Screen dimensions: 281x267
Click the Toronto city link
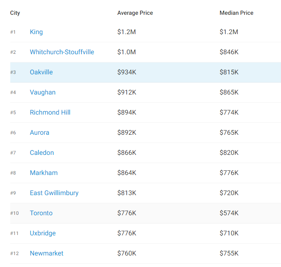tap(41, 213)
